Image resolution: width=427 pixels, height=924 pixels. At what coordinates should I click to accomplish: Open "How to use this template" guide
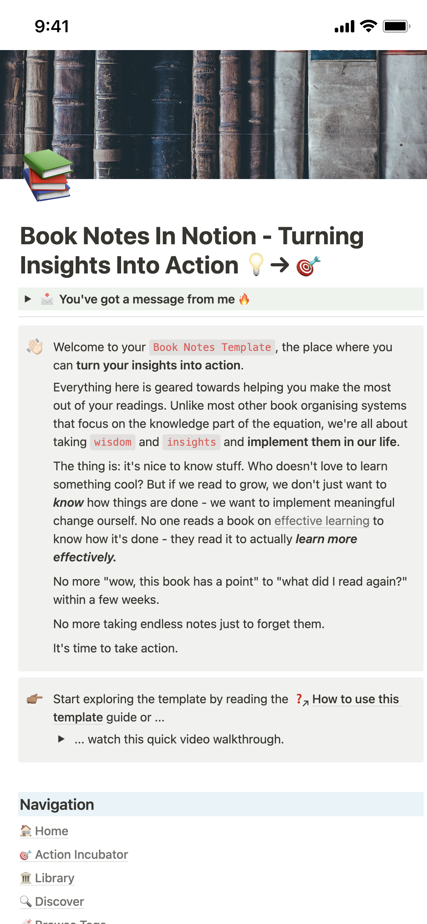[355, 699]
